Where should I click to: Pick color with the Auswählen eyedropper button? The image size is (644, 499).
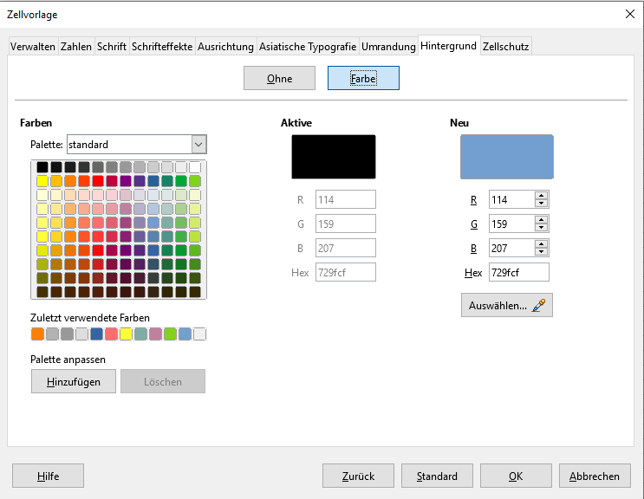click(506, 305)
